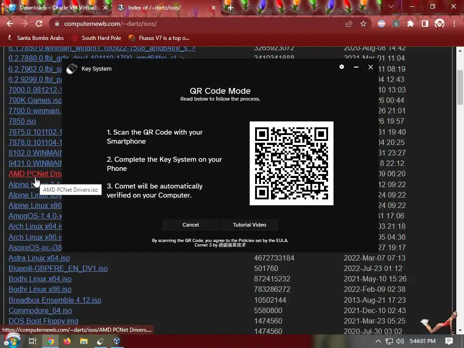Open the Chrome profile avatar
This screenshot has width=464, height=348.
coord(440,24)
